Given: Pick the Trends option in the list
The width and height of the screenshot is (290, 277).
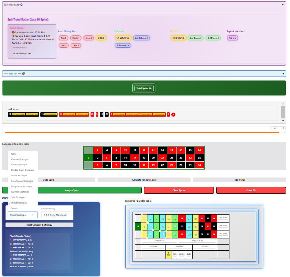Looking at the screenshot, I should coord(14,208).
